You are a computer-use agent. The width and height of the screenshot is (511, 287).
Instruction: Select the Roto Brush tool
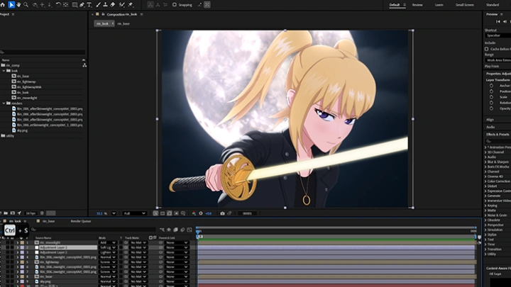pyautogui.click(x=122, y=4)
